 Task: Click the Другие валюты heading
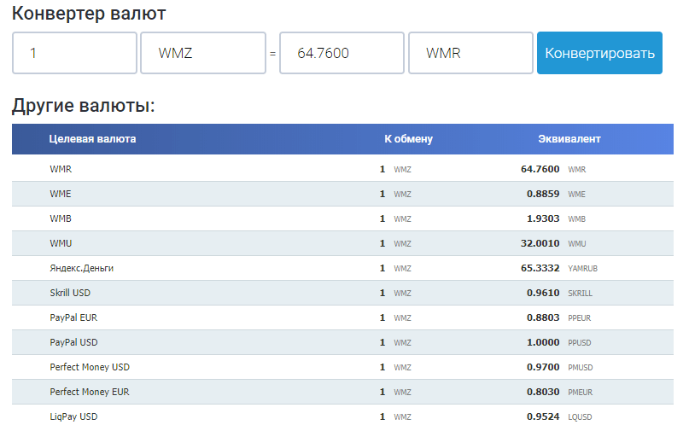84,106
